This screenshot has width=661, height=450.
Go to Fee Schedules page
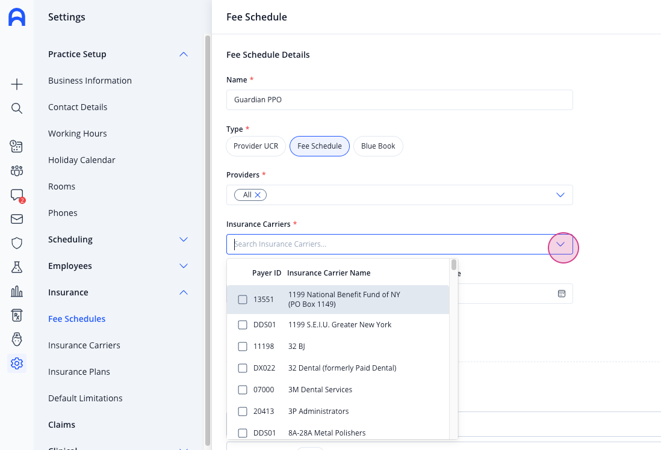tap(76, 319)
